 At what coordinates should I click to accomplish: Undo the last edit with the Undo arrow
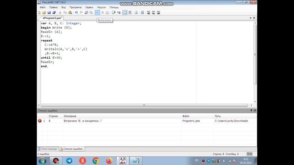point(76,12)
